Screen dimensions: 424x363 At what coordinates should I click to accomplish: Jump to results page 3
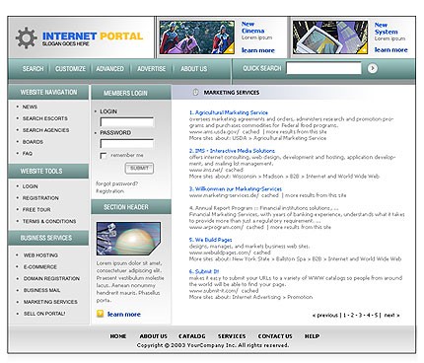pyautogui.click(x=360, y=315)
